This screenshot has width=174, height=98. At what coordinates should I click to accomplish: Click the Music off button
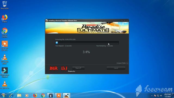coord(78,68)
